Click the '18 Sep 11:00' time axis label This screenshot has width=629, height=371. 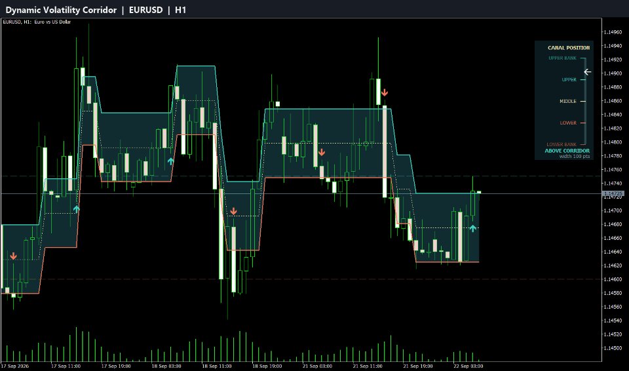(x=217, y=366)
